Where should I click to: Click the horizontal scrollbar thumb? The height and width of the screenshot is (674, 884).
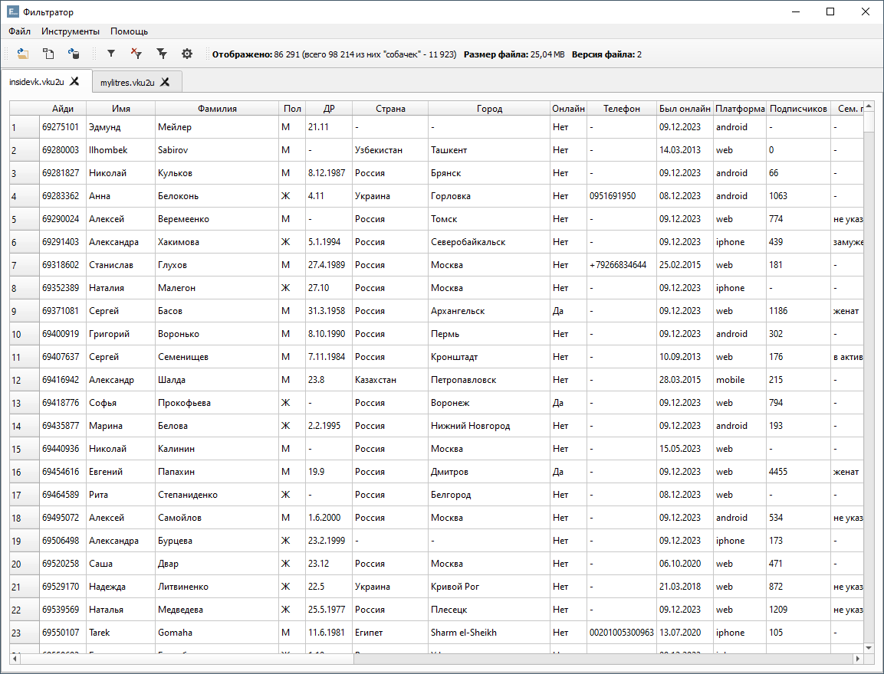[x=187, y=658]
